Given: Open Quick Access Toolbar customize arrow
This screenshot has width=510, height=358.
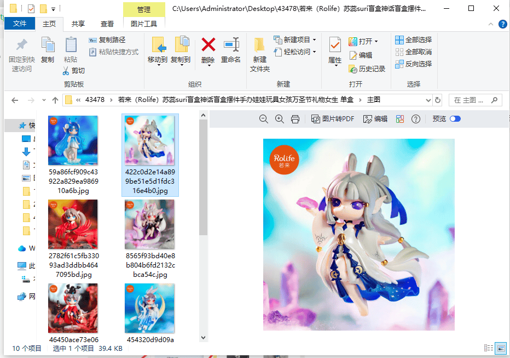Looking at the screenshot, I should coord(53,9).
